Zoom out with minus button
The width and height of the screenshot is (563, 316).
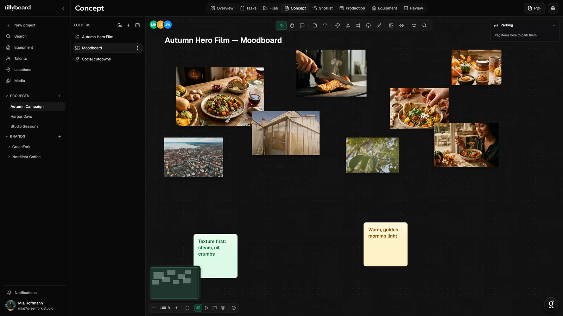tap(153, 308)
